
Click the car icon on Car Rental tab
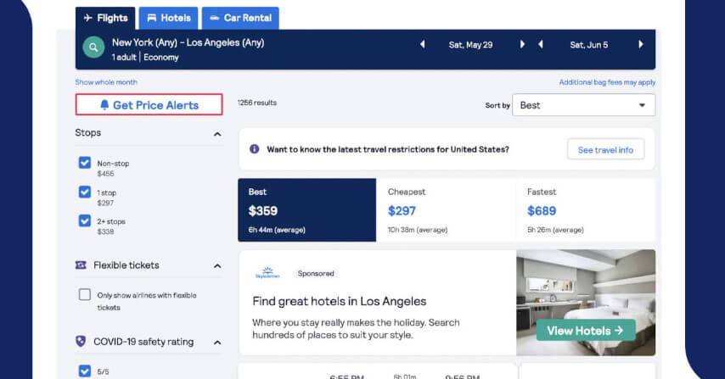point(215,18)
